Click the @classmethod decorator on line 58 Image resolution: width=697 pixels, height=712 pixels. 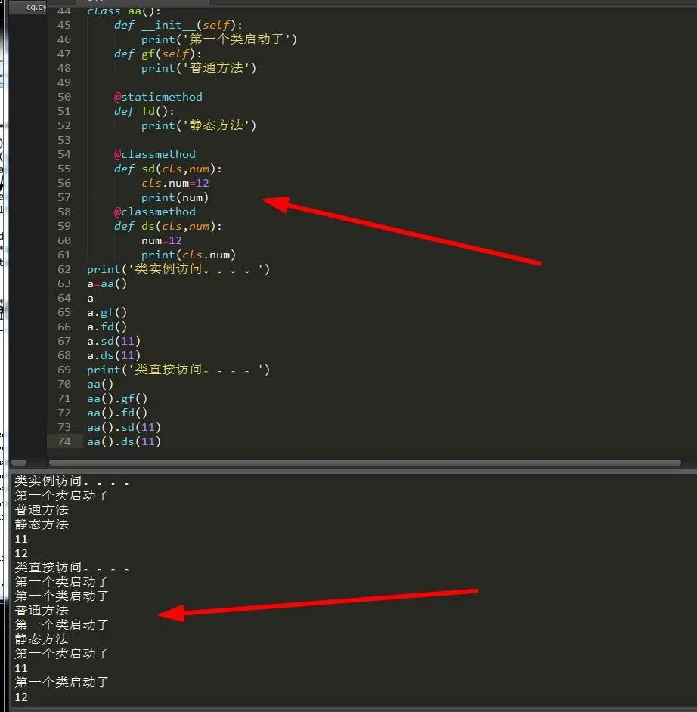click(x=155, y=212)
